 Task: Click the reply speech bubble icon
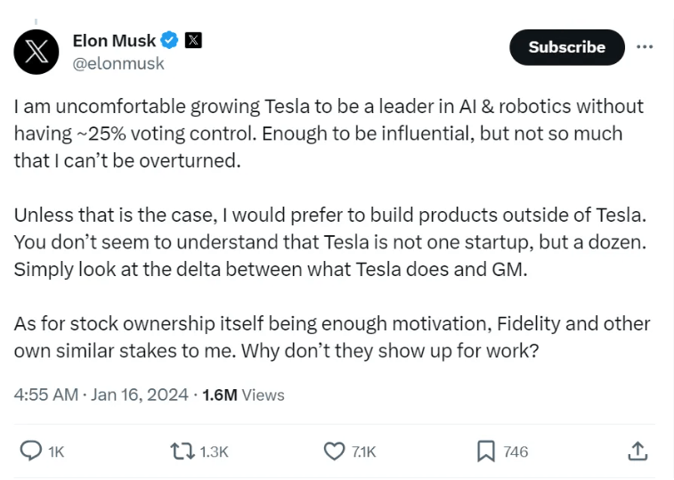(x=31, y=452)
